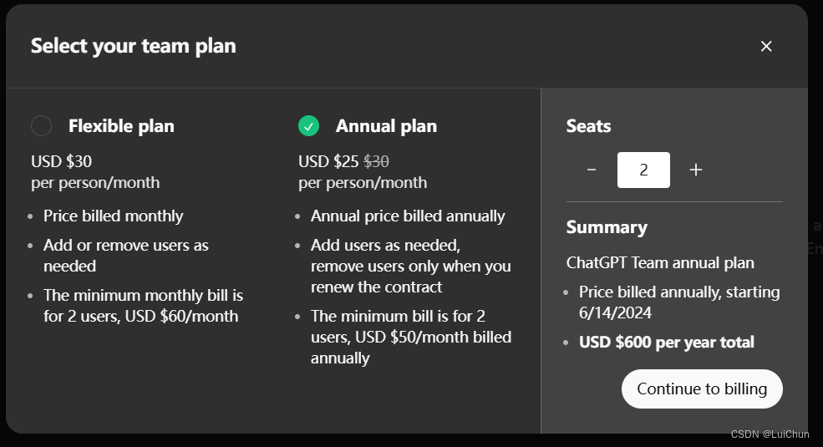Viewport: 823px width, 447px height.
Task: Click the struck-through $30 price
Action: click(x=376, y=162)
